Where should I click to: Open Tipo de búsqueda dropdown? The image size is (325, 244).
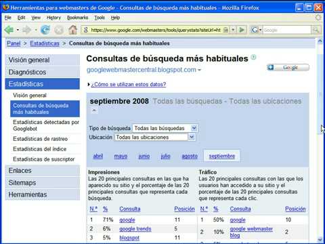[x=165, y=128]
